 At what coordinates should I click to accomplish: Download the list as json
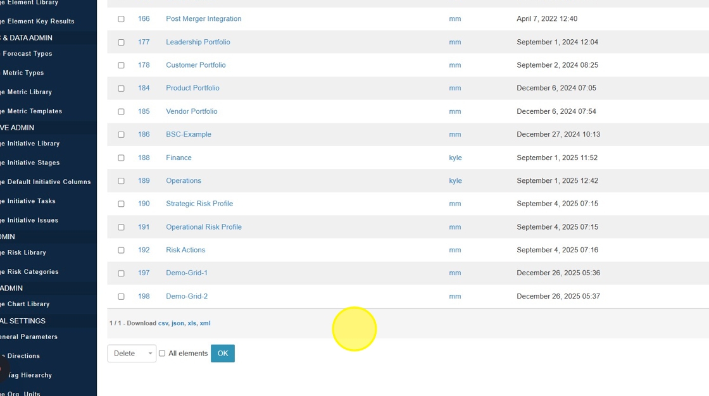click(x=177, y=323)
